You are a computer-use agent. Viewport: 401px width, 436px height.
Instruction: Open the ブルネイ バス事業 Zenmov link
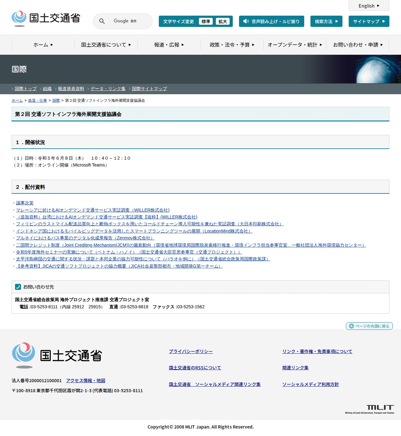[x=85, y=238]
